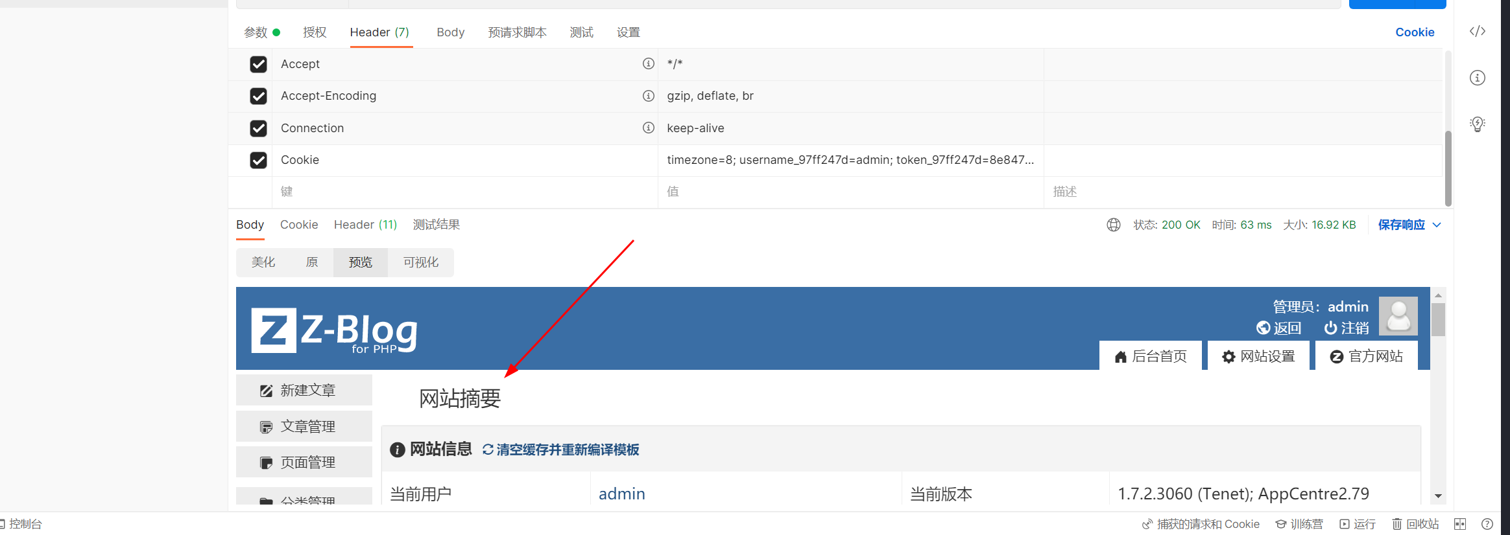This screenshot has height=535, width=1510.
Task: Click the '状态: 200 OK' status text
Action: coord(1167,225)
